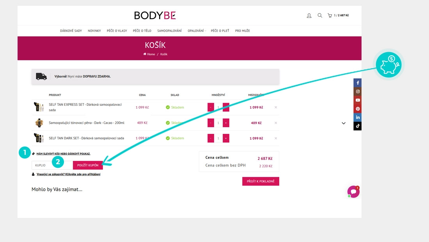Open the Pinterest social sidebar icon

(358, 109)
